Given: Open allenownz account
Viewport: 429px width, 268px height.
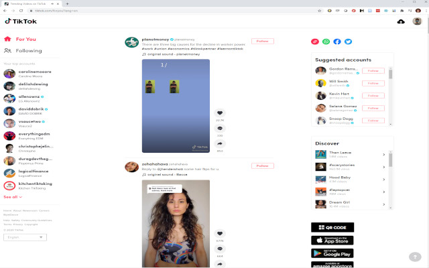Looking at the screenshot, I should pyautogui.click(x=29, y=98).
